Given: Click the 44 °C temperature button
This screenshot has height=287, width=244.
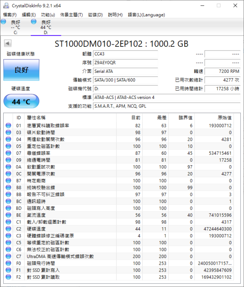Looking at the screenshot, I should click(21, 101).
